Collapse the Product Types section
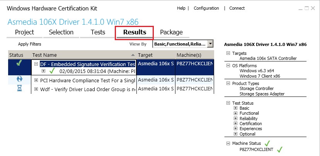Image resolution: width=320 pixels, height=156 pixels. (x=228, y=83)
